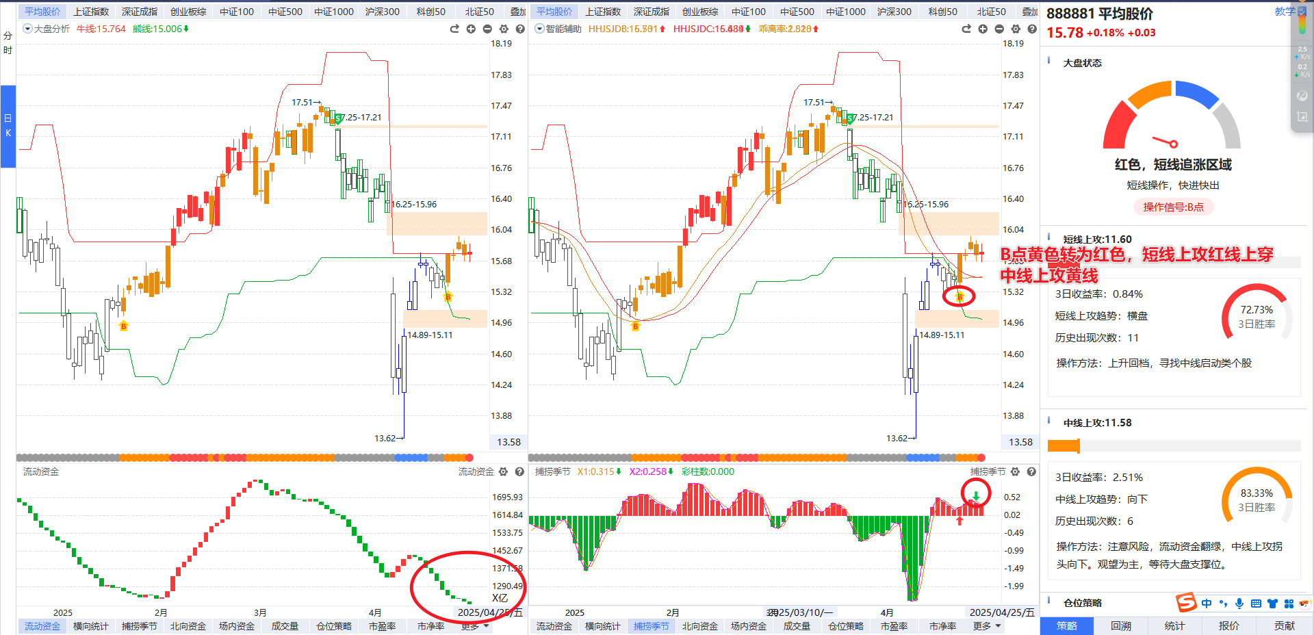
Task: Select 科创50 tab in the right chart
Action: (x=943, y=12)
